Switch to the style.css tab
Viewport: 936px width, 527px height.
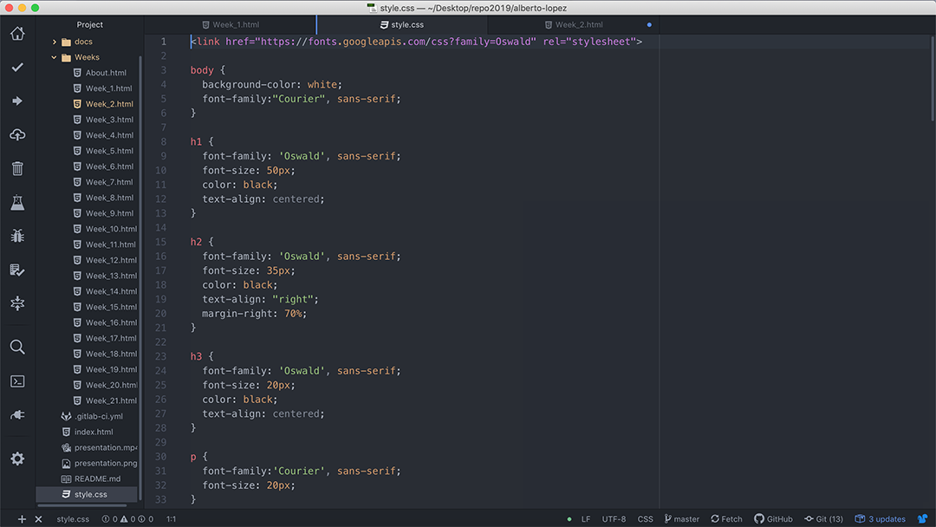[x=402, y=24]
